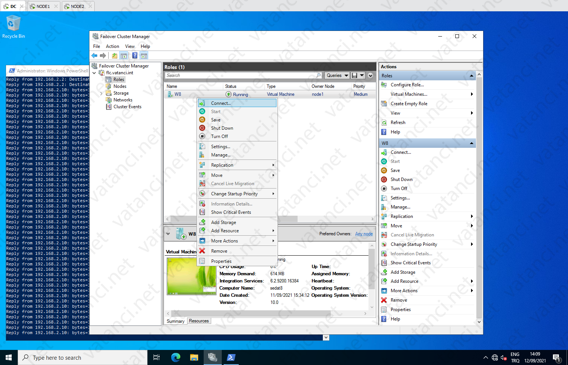Image resolution: width=568 pixels, height=365 pixels.
Task: Select Settings... in the context menu
Action: pyautogui.click(x=237, y=147)
